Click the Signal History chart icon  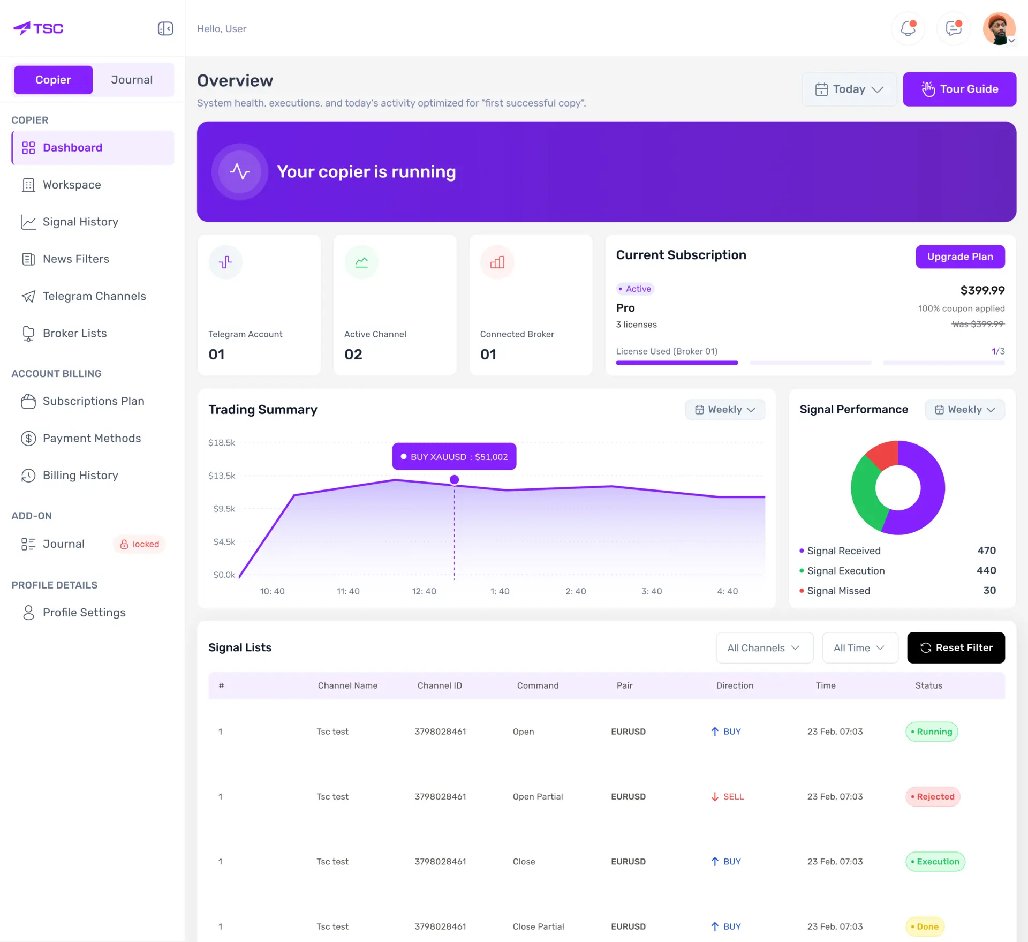coord(28,222)
